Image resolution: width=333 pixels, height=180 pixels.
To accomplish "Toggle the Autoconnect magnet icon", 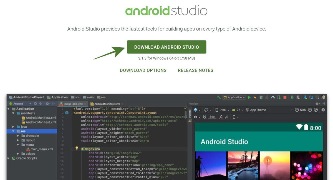I will pos(205,117).
